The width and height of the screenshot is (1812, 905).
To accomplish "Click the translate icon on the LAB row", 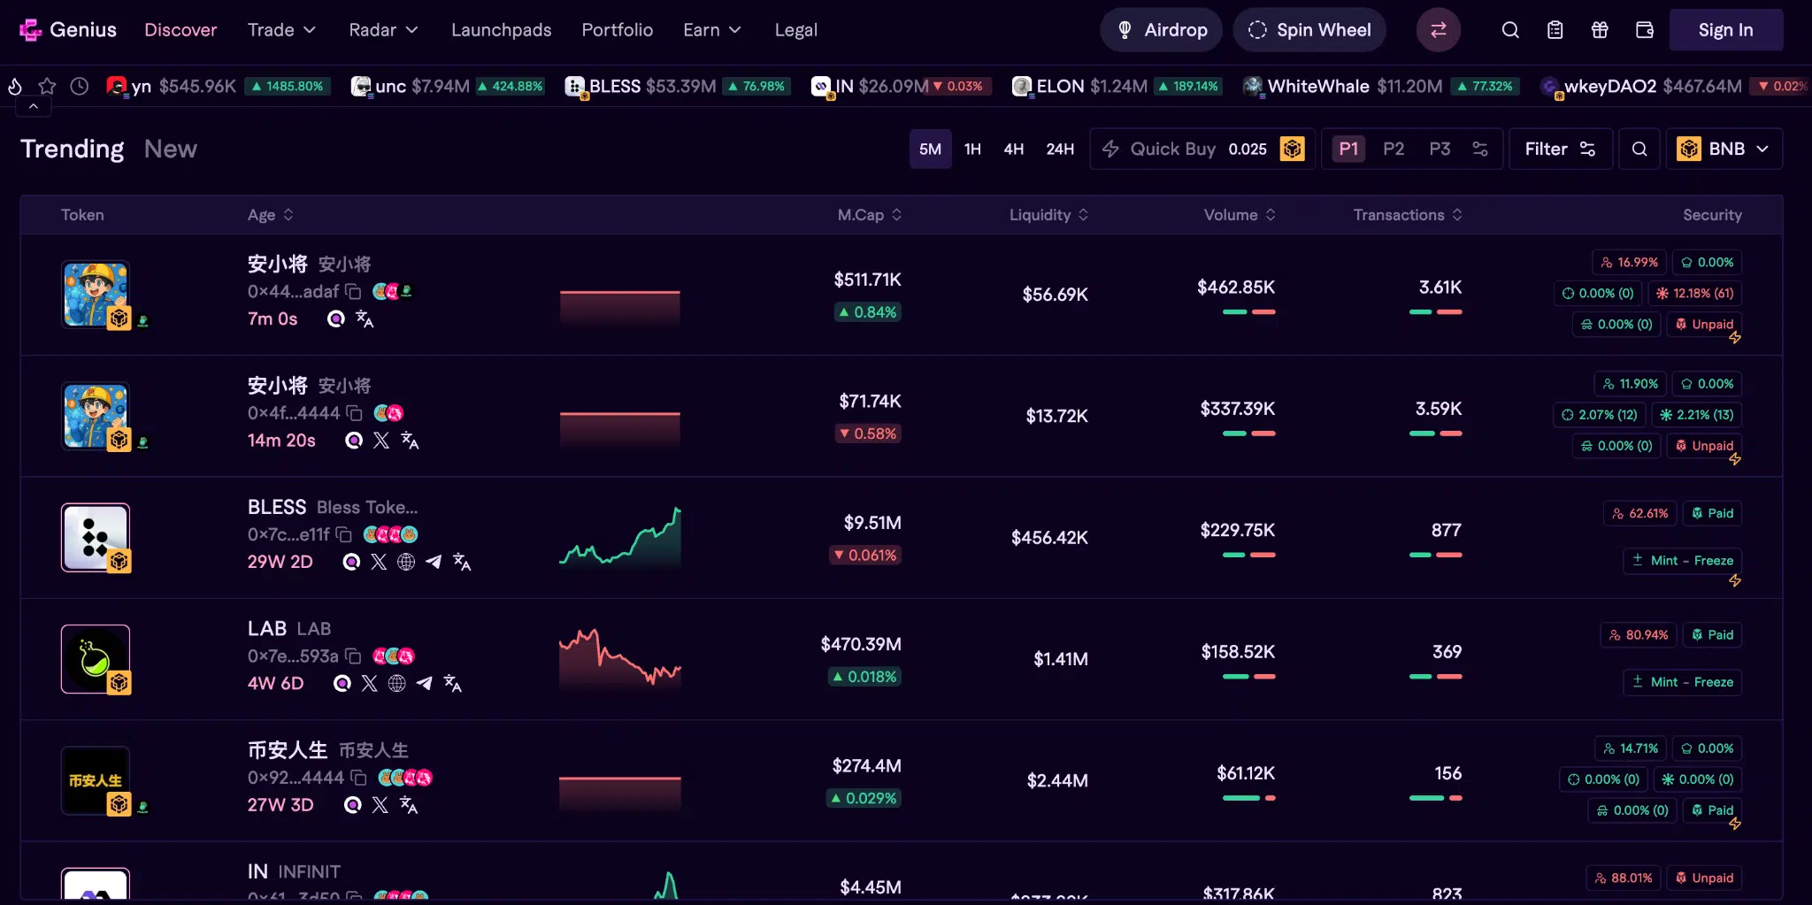I will coord(452,683).
